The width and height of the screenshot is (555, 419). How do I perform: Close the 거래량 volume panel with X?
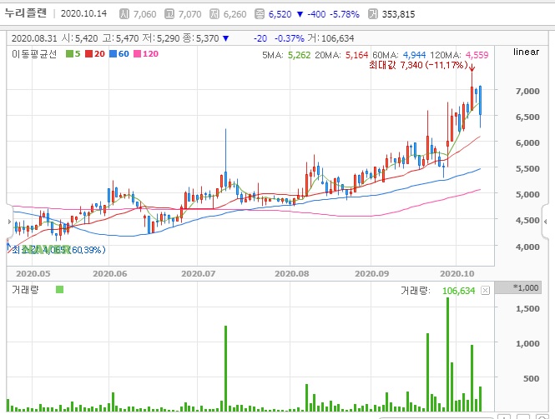[485, 291]
